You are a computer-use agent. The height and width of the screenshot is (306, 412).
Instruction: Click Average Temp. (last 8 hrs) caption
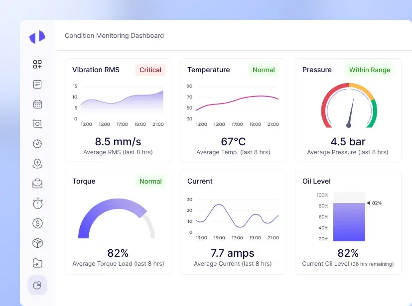[x=233, y=152]
